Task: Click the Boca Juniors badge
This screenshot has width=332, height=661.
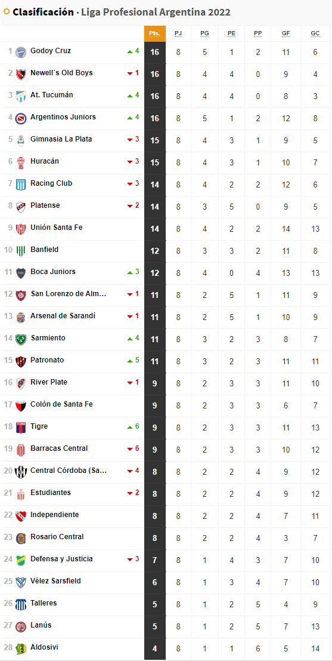Action: pyautogui.click(x=21, y=273)
